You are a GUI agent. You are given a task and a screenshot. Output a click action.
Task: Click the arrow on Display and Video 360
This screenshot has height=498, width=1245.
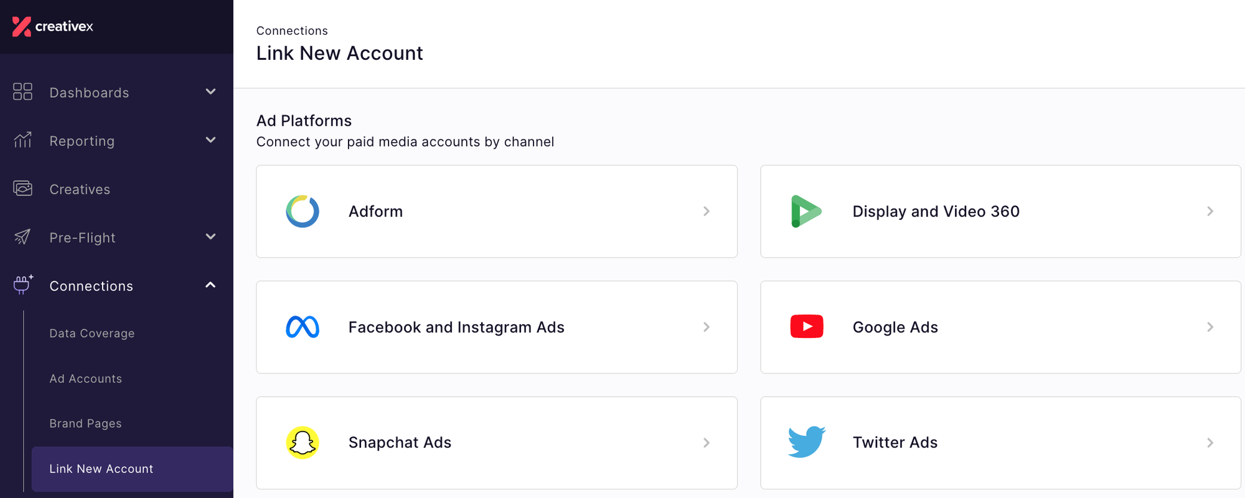(x=1210, y=212)
